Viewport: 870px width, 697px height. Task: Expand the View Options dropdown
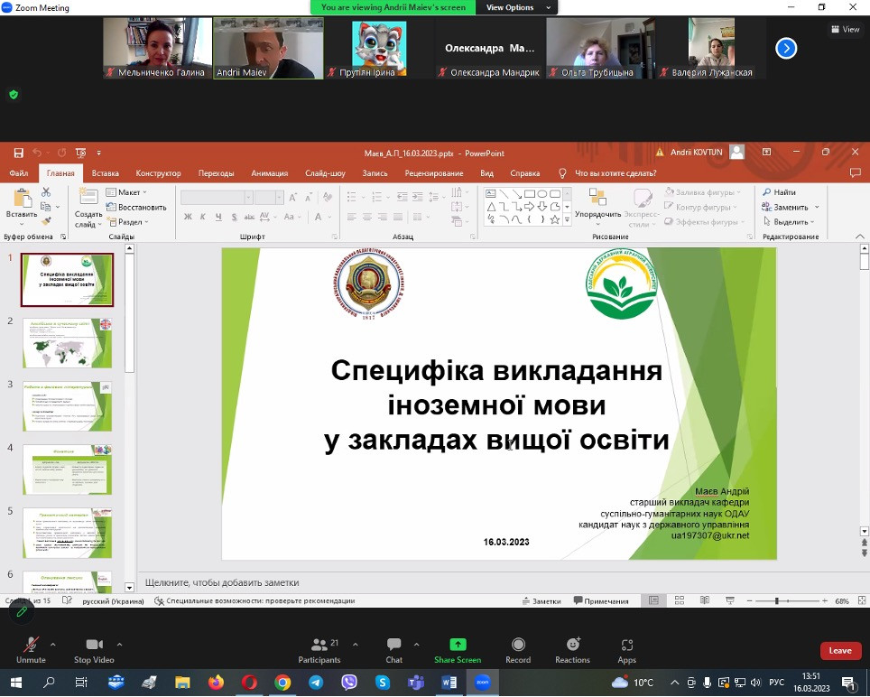[510, 7]
